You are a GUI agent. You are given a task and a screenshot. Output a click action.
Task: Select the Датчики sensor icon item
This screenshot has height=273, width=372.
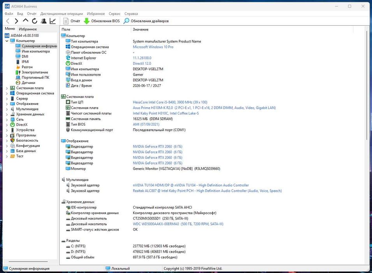pos(18,83)
